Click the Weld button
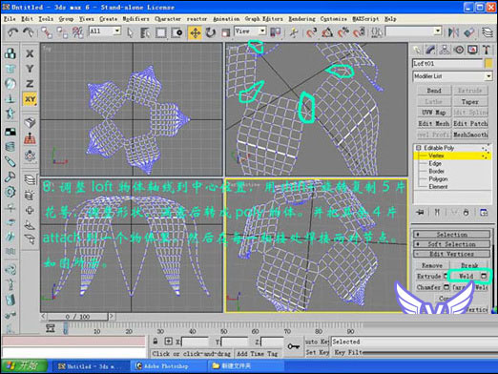Image resolution: width=498 pixels, height=374 pixels. [466, 276]
